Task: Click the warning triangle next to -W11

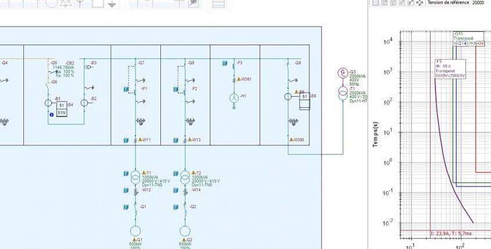Action: [140, 139]
